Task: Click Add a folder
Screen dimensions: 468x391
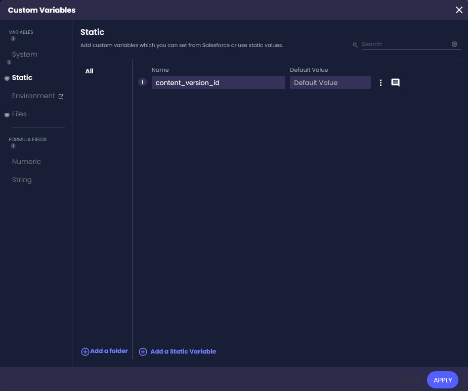Action: pyautogui.click(x=104, y=352)
